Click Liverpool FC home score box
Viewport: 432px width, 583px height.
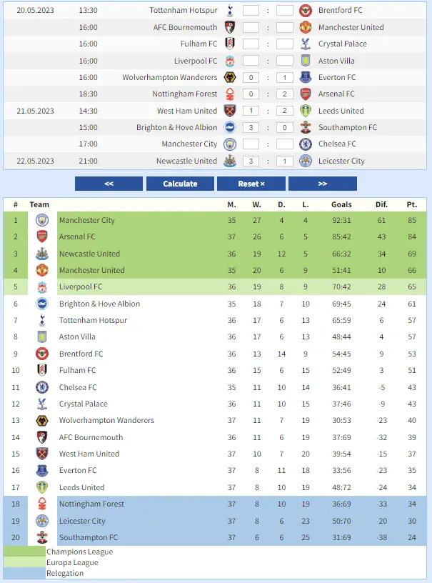tap(251, 61)
